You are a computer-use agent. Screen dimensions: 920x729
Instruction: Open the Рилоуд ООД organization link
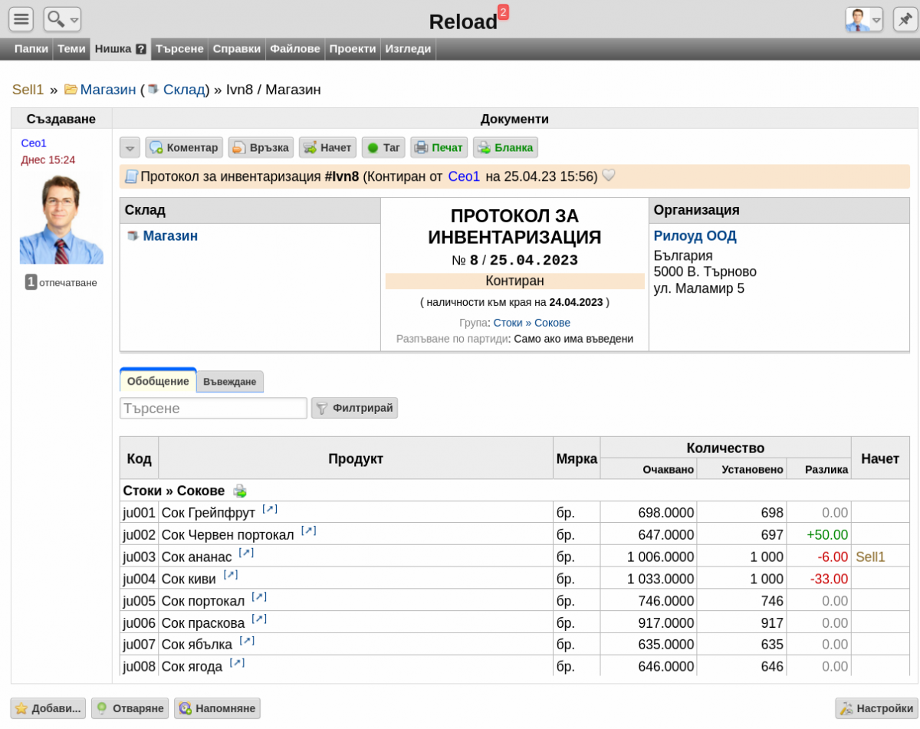(695, 236)
